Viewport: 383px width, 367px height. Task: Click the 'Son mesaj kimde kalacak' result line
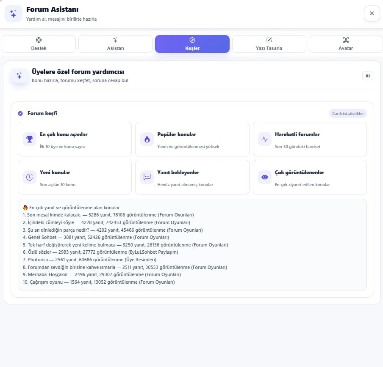(x=108, y=215)
